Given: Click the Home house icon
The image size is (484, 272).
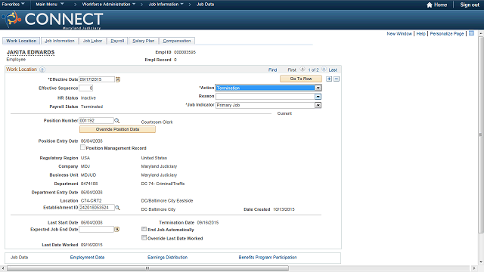Looking at the screenshot, I should 430,5.
